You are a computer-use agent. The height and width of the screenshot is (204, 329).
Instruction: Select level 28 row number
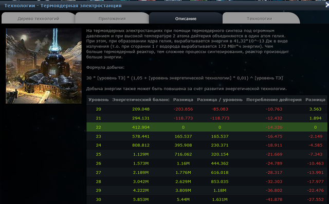tap(98, 181)
